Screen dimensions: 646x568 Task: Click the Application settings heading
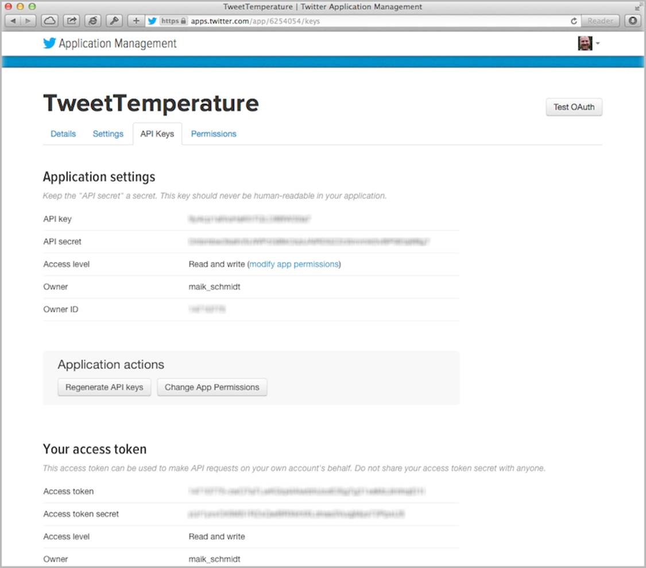(x=99, y=177)
